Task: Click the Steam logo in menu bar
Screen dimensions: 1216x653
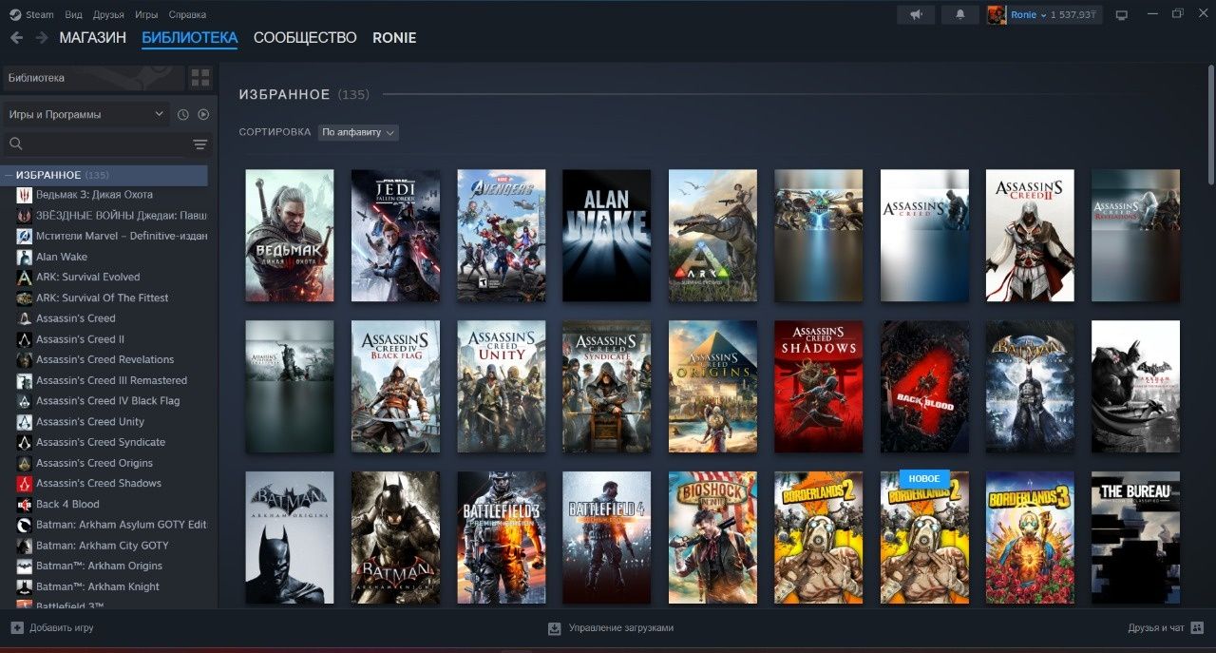Action: pos(15,15)
